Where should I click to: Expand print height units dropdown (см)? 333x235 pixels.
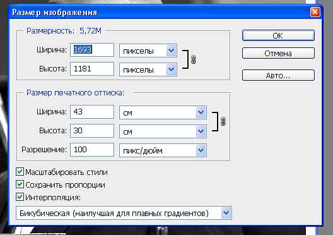[x=163, y=131]
